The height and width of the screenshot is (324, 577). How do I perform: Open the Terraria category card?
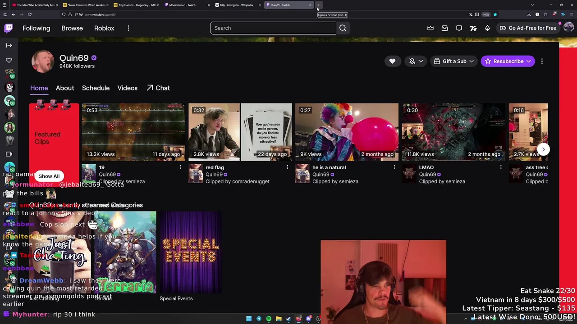pos(125,253)
